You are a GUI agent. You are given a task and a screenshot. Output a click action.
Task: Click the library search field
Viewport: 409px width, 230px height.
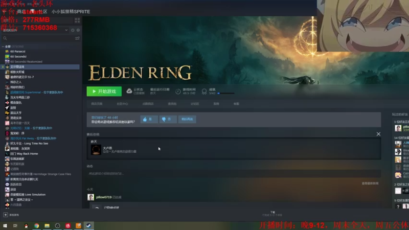click(x=40, y=38)
